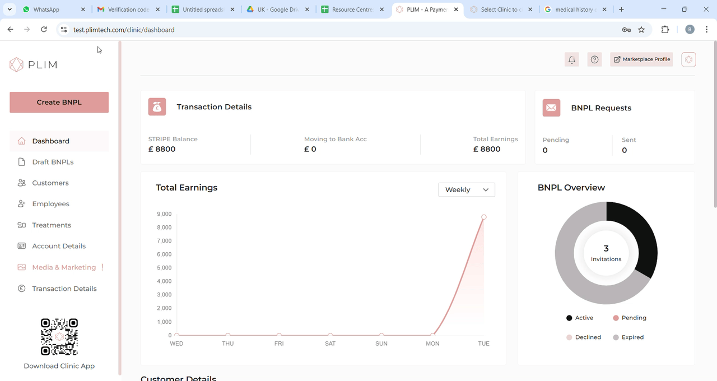This screenshot has height=381, width=717.
Task: Click the Transaction Details money bag icon
Action: pyautogui.click(x=157, y=106)
